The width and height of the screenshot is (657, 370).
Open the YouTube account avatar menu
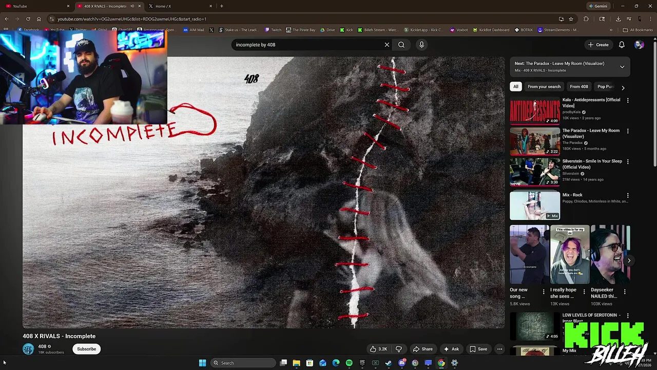tap(639, 45)
